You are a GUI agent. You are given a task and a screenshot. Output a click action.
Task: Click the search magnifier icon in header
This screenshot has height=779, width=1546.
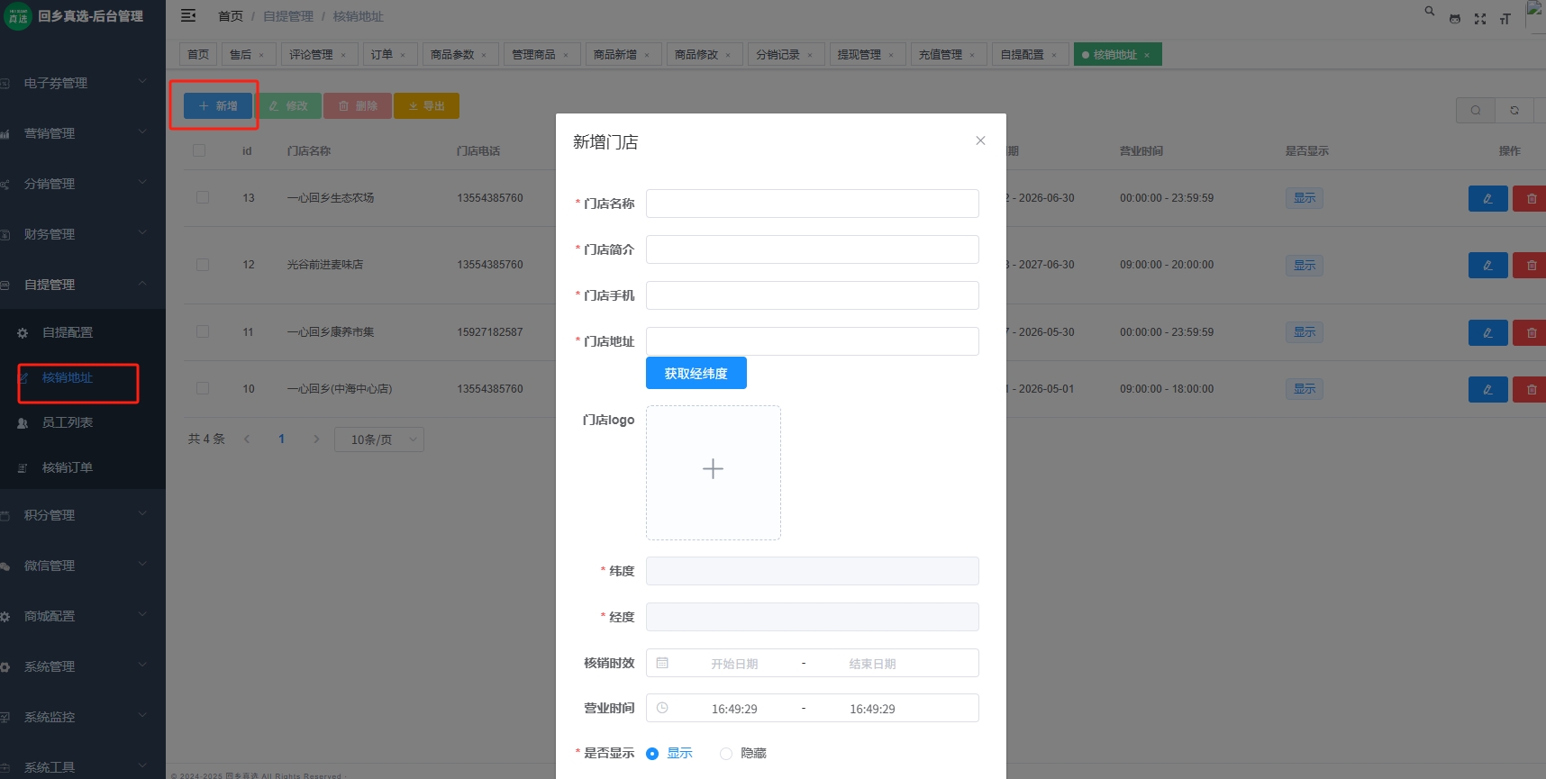point(1429,12)
